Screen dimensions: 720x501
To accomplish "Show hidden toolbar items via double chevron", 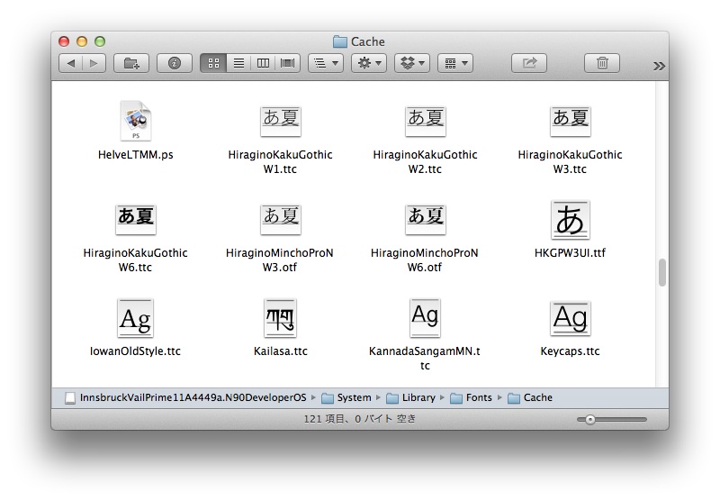I will point(659,66).
